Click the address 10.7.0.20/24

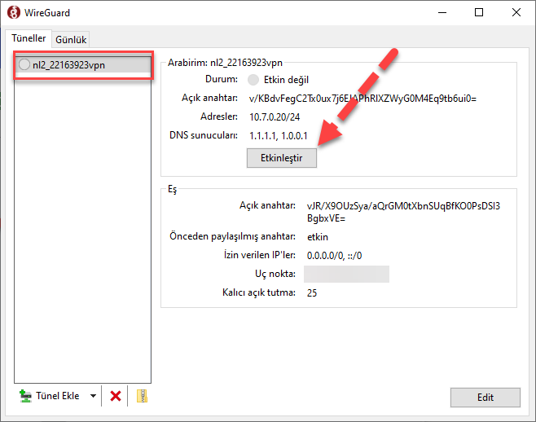click(275, 117)
